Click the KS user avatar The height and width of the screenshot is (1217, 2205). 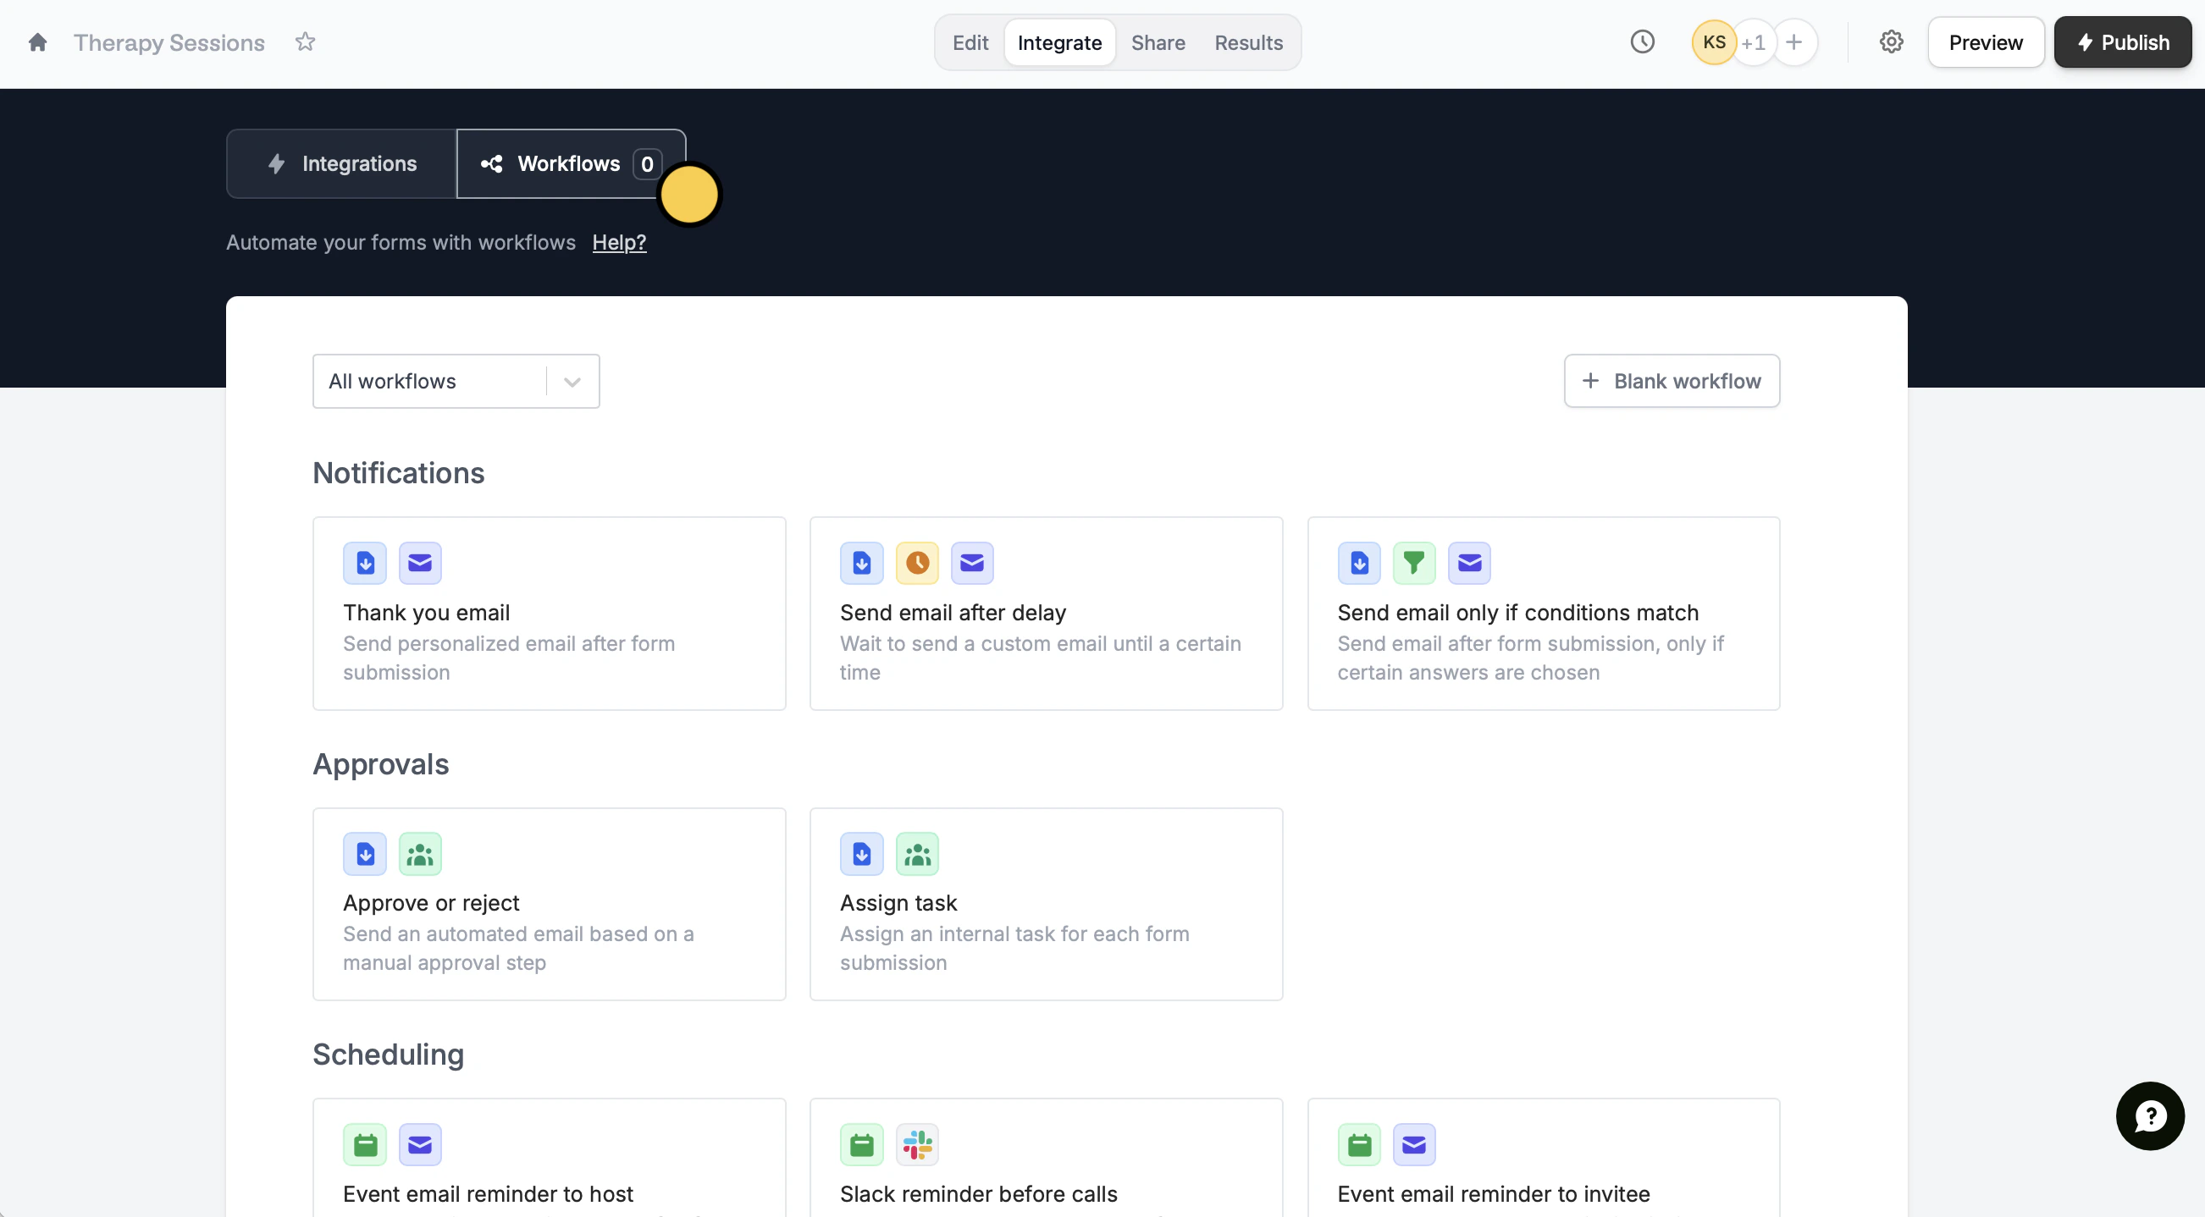tap(1714, 42)
